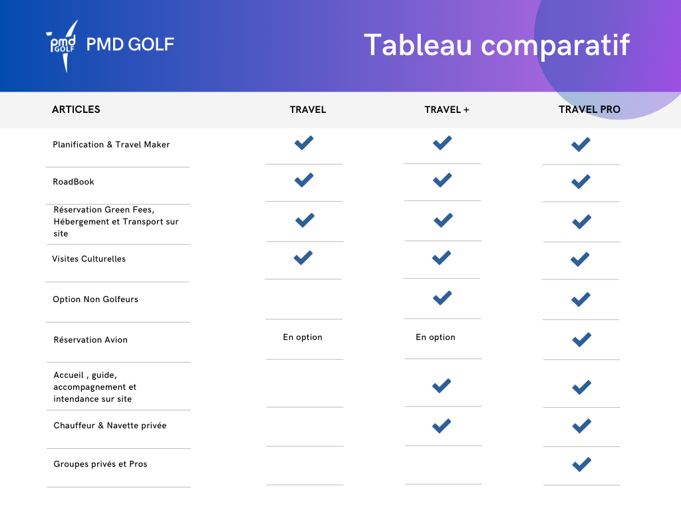The image size is (681, 510).
Task: Click Travel checkmark for Visites Culturelles row
Action: (x=303, y=258)
